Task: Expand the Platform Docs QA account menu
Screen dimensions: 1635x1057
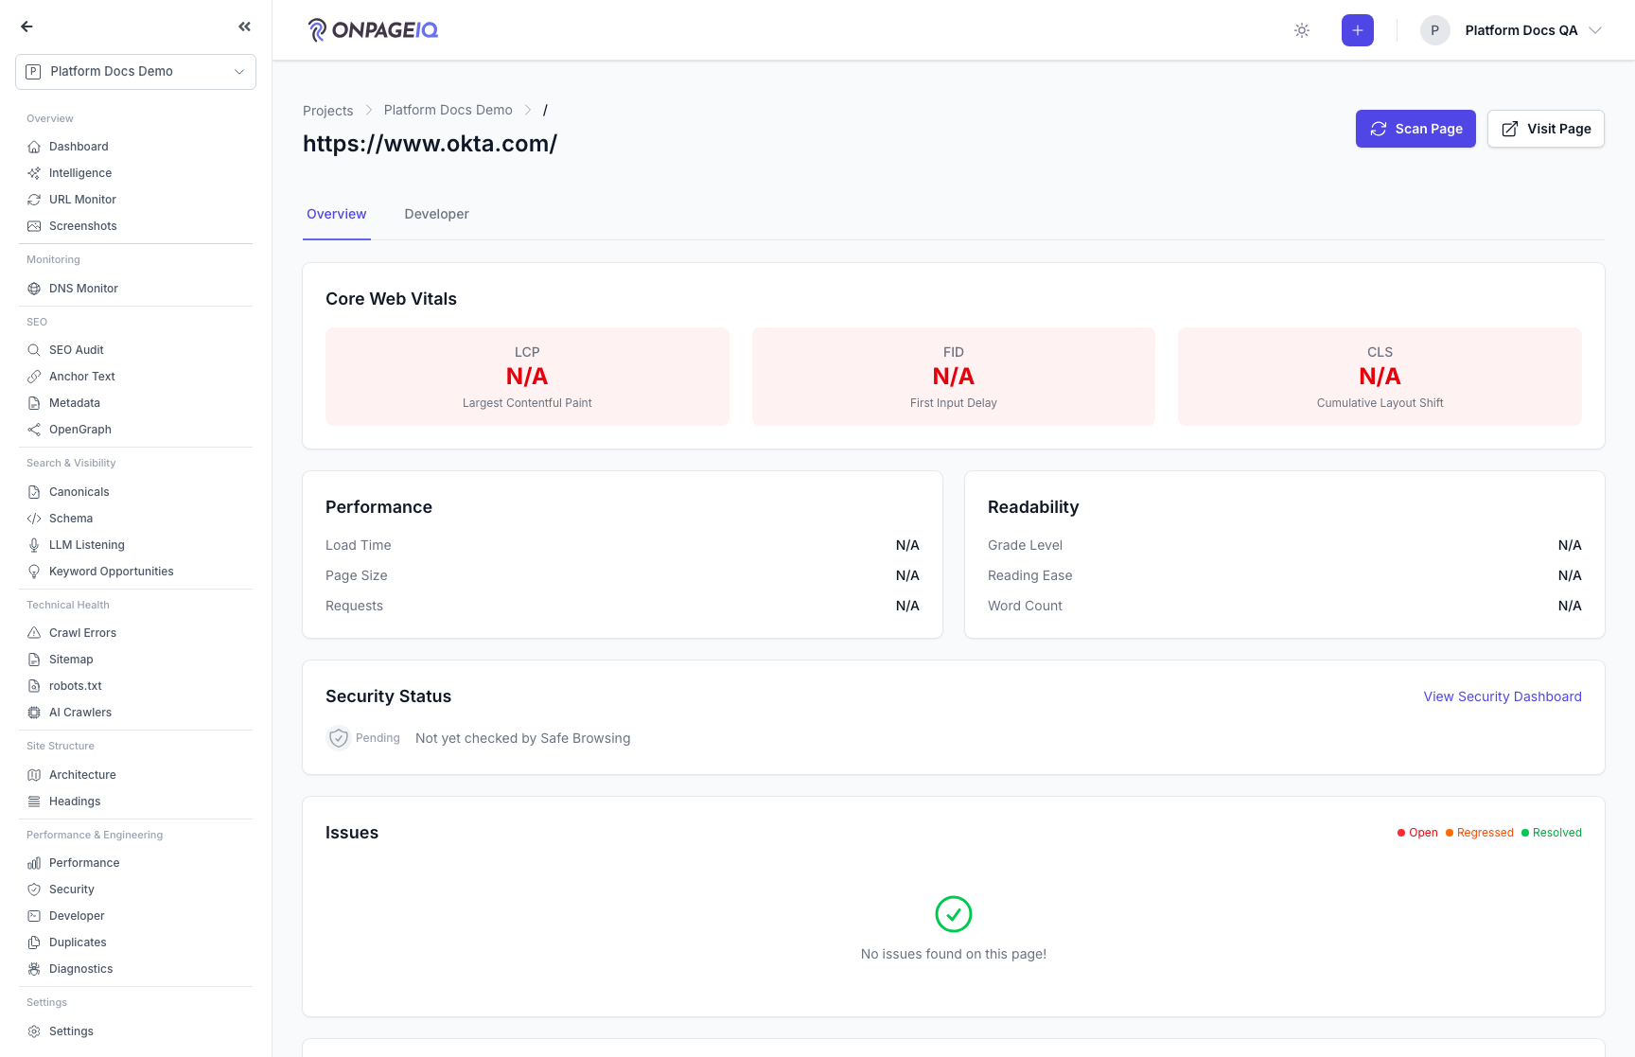Action: coord(1512,30)
